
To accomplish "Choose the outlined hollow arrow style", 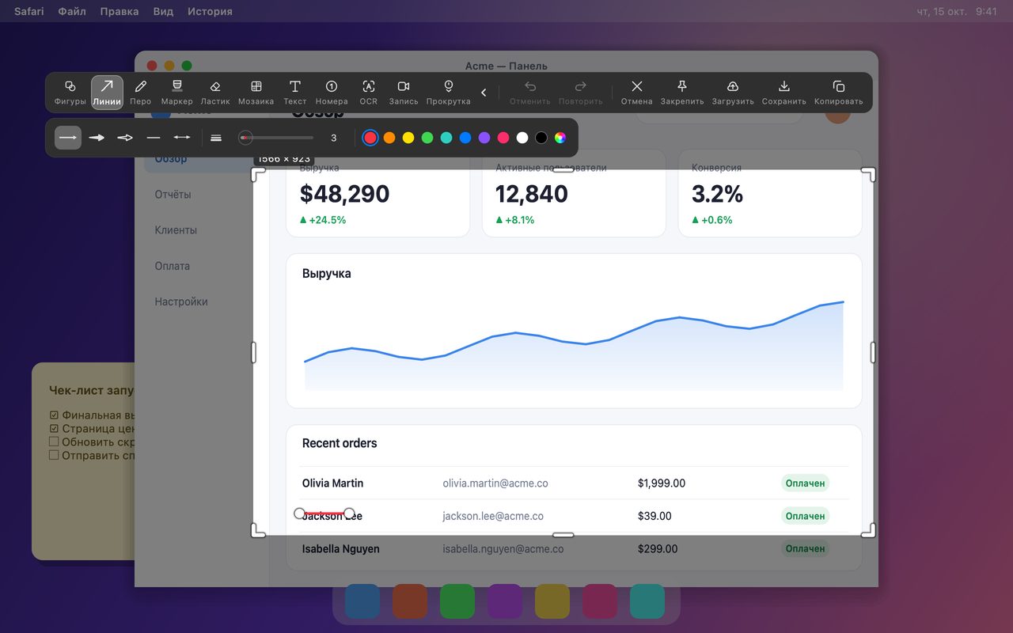I will tap(125, 138).
